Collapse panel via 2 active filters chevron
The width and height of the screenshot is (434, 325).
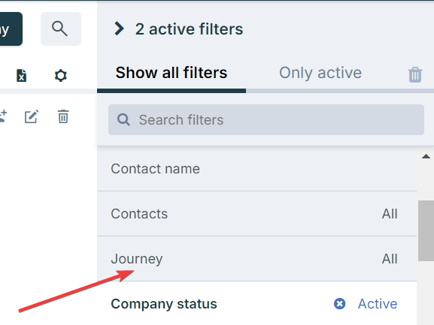click(x=119, y=29)
